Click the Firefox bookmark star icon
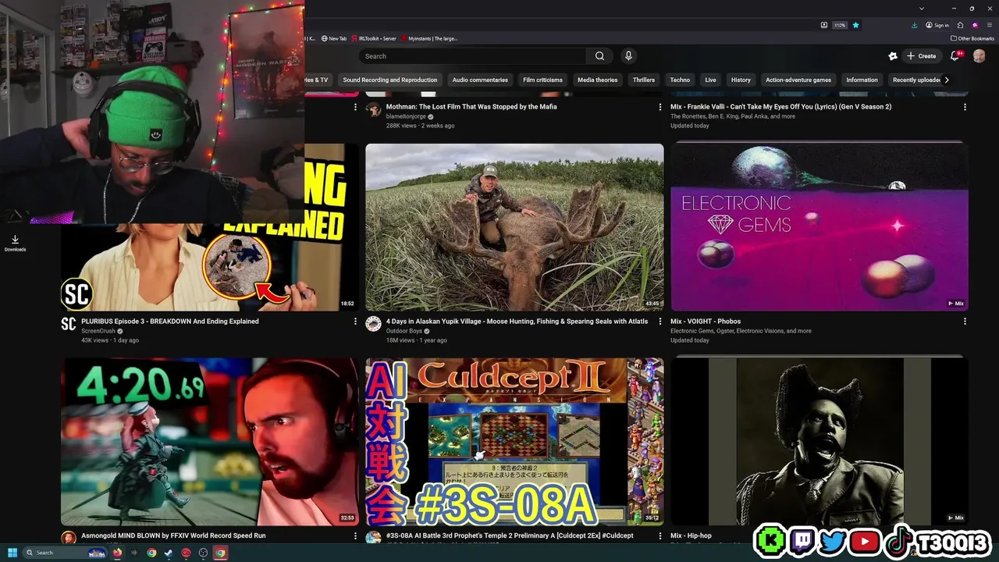 coord(855,25)
